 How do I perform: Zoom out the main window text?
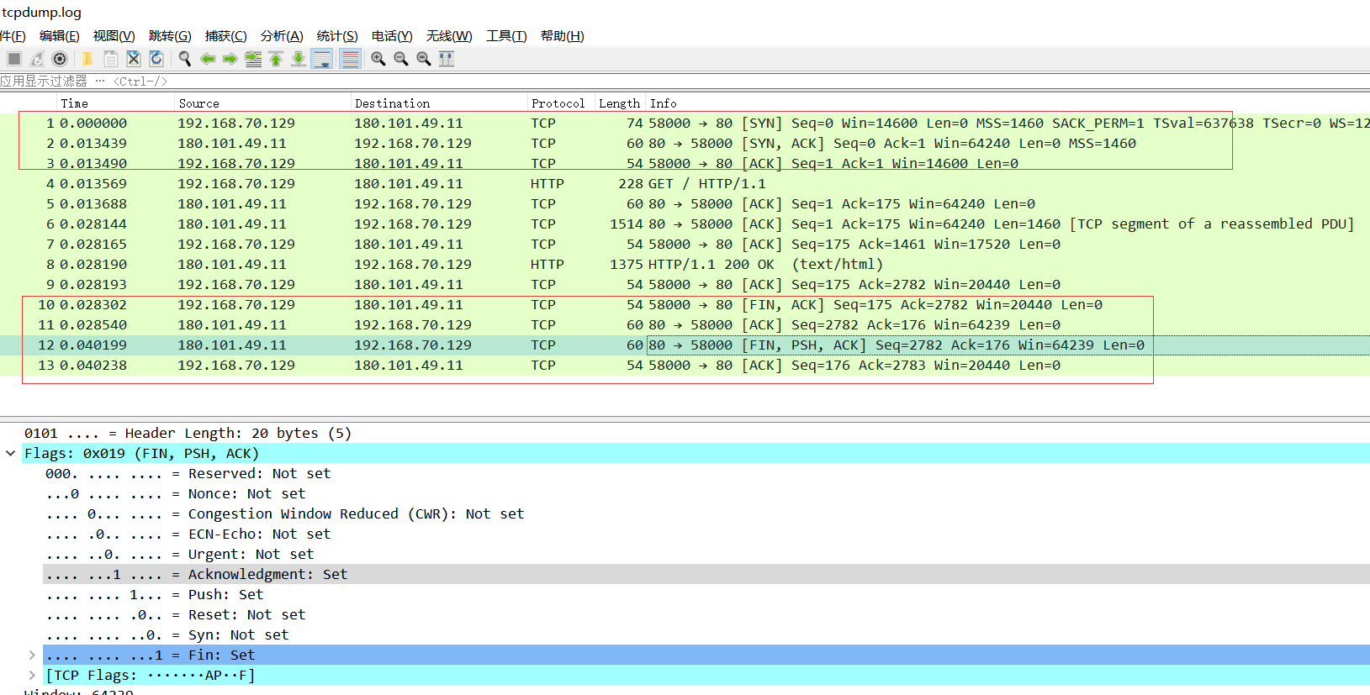pos(401,59)
